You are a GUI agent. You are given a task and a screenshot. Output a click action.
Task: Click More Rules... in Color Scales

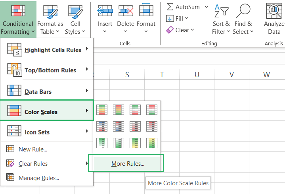[x=128, y=163]
